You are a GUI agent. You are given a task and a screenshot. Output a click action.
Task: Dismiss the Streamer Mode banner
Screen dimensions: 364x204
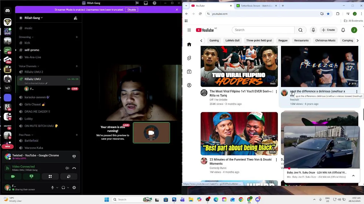pyautogui.click(x=177, y=10)
